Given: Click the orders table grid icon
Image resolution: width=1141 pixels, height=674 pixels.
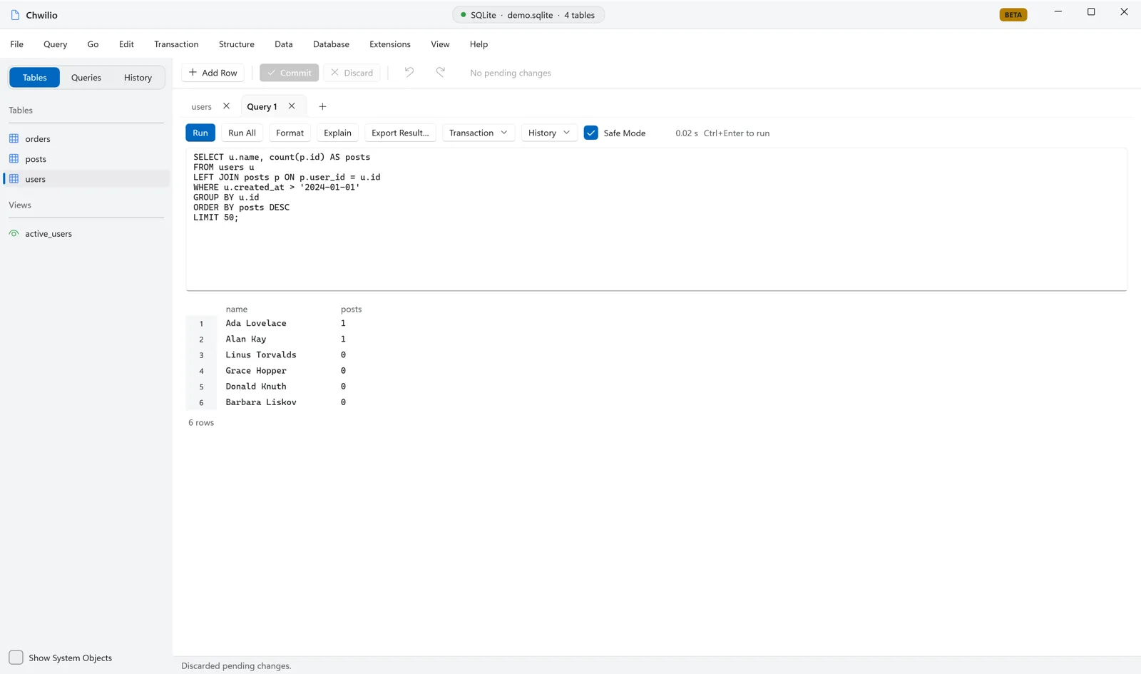Looking at the screenshot, I should point(14,138).
